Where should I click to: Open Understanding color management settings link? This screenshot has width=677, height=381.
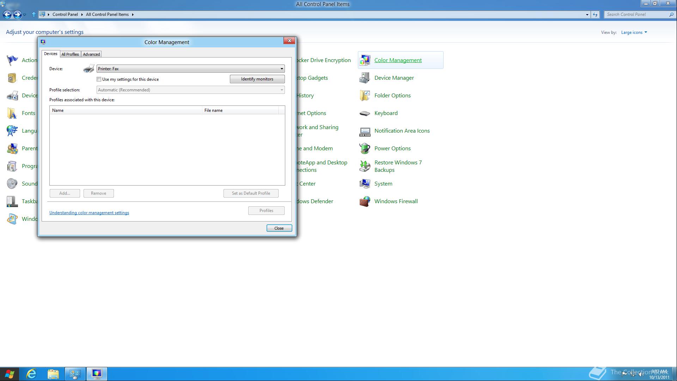(x=89, y=213)
